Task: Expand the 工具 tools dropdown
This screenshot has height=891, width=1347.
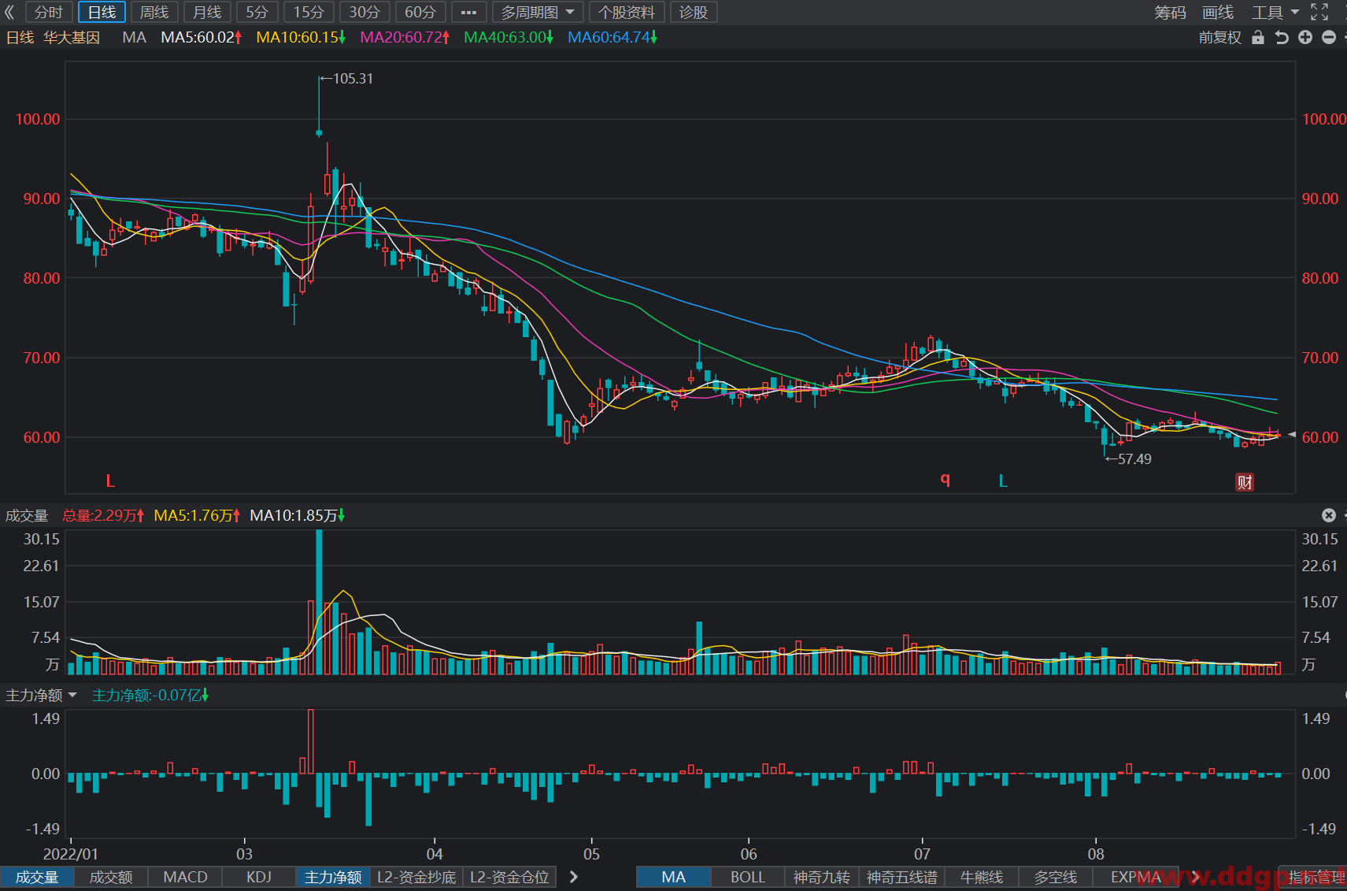Action: (x=1275, y=12)
